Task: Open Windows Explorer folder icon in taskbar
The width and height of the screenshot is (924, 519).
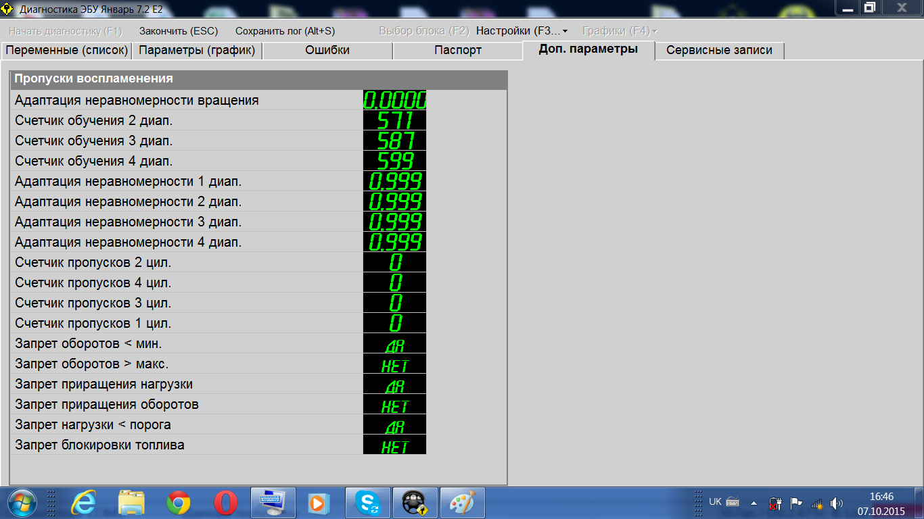Action: click(131, 503)
